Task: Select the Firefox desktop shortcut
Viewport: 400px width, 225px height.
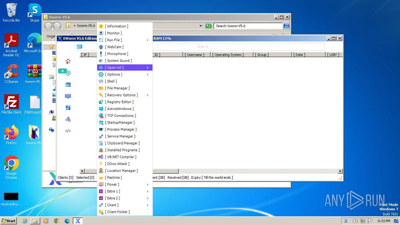Action: tap(11, 135)
